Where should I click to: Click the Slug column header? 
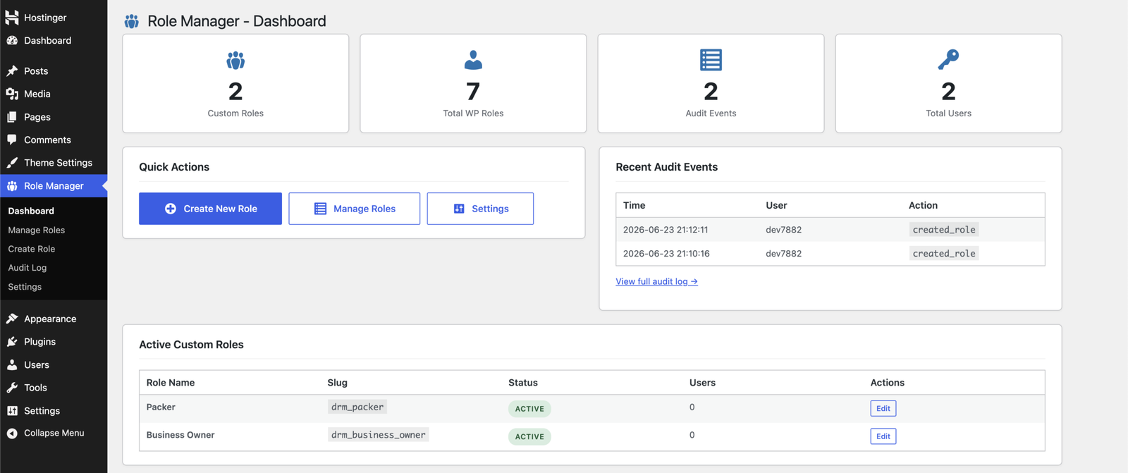point(337,383)
